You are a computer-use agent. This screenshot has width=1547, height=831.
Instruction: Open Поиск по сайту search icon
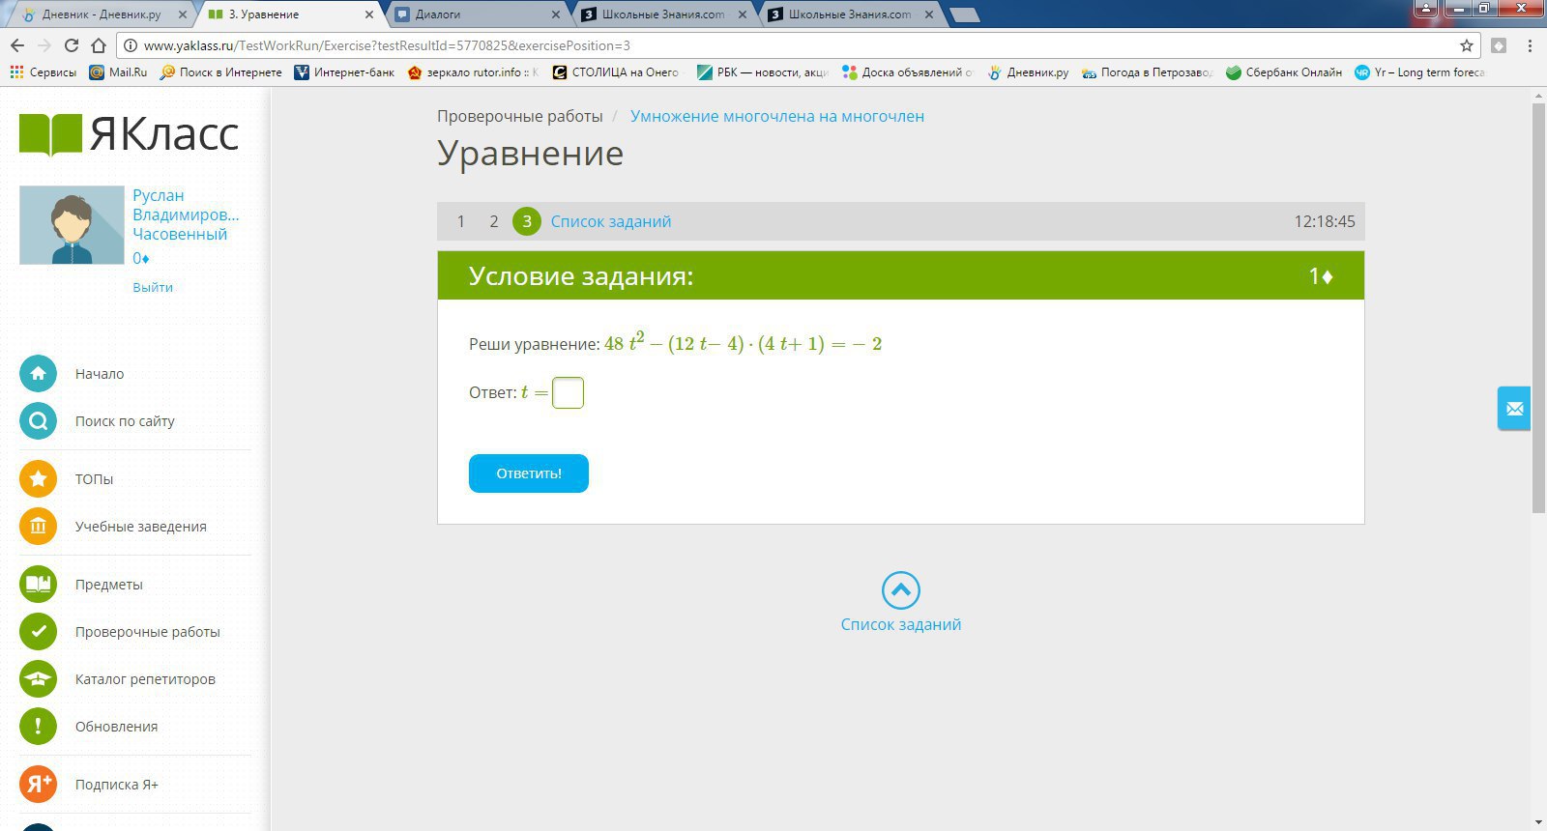(38, 421)
